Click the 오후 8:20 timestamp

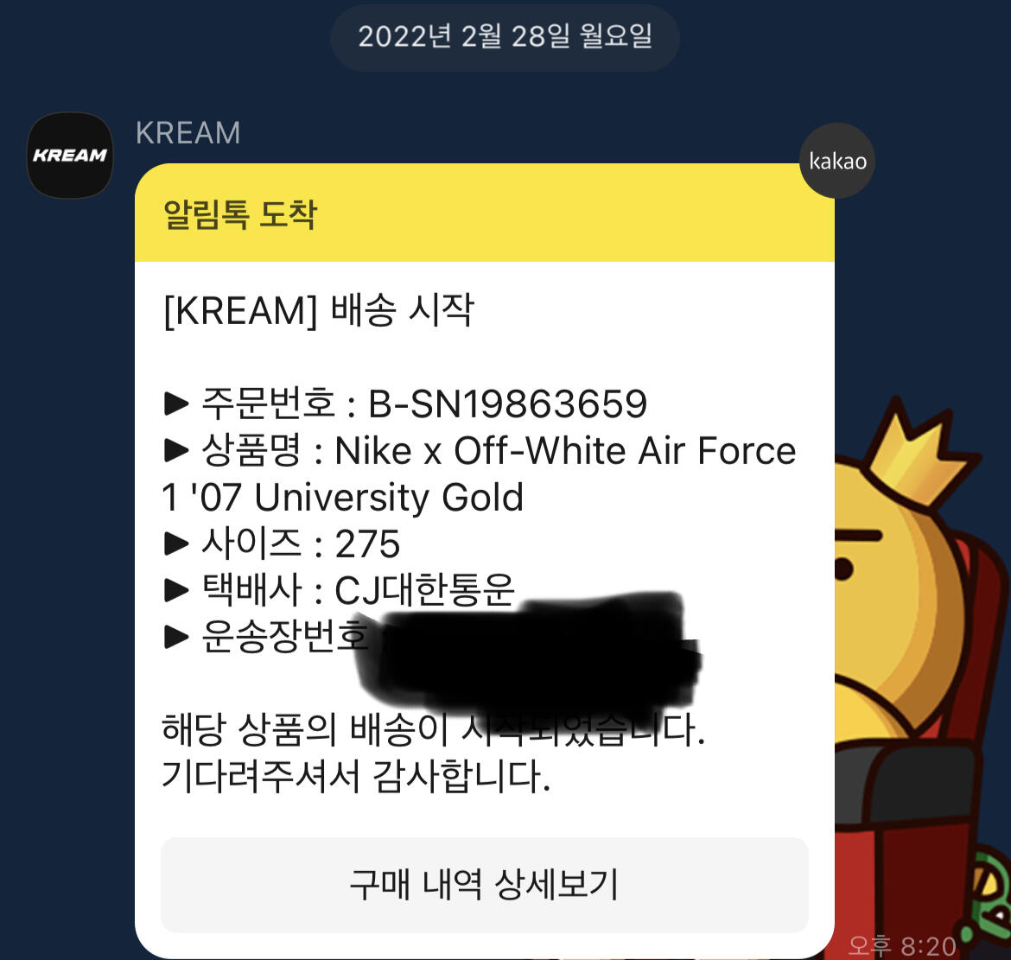pos(901,946)
